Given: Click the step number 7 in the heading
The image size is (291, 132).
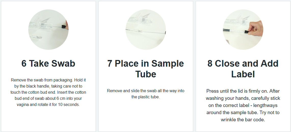Looking at the screenshot, I should pos(110,64).
